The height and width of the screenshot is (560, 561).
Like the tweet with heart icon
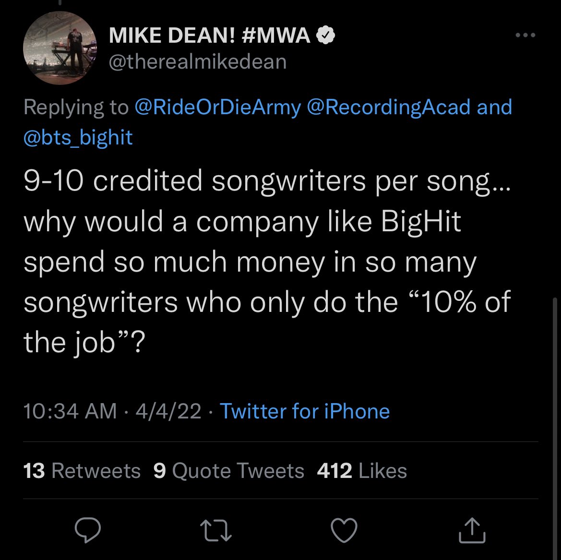tap(345, 531)
